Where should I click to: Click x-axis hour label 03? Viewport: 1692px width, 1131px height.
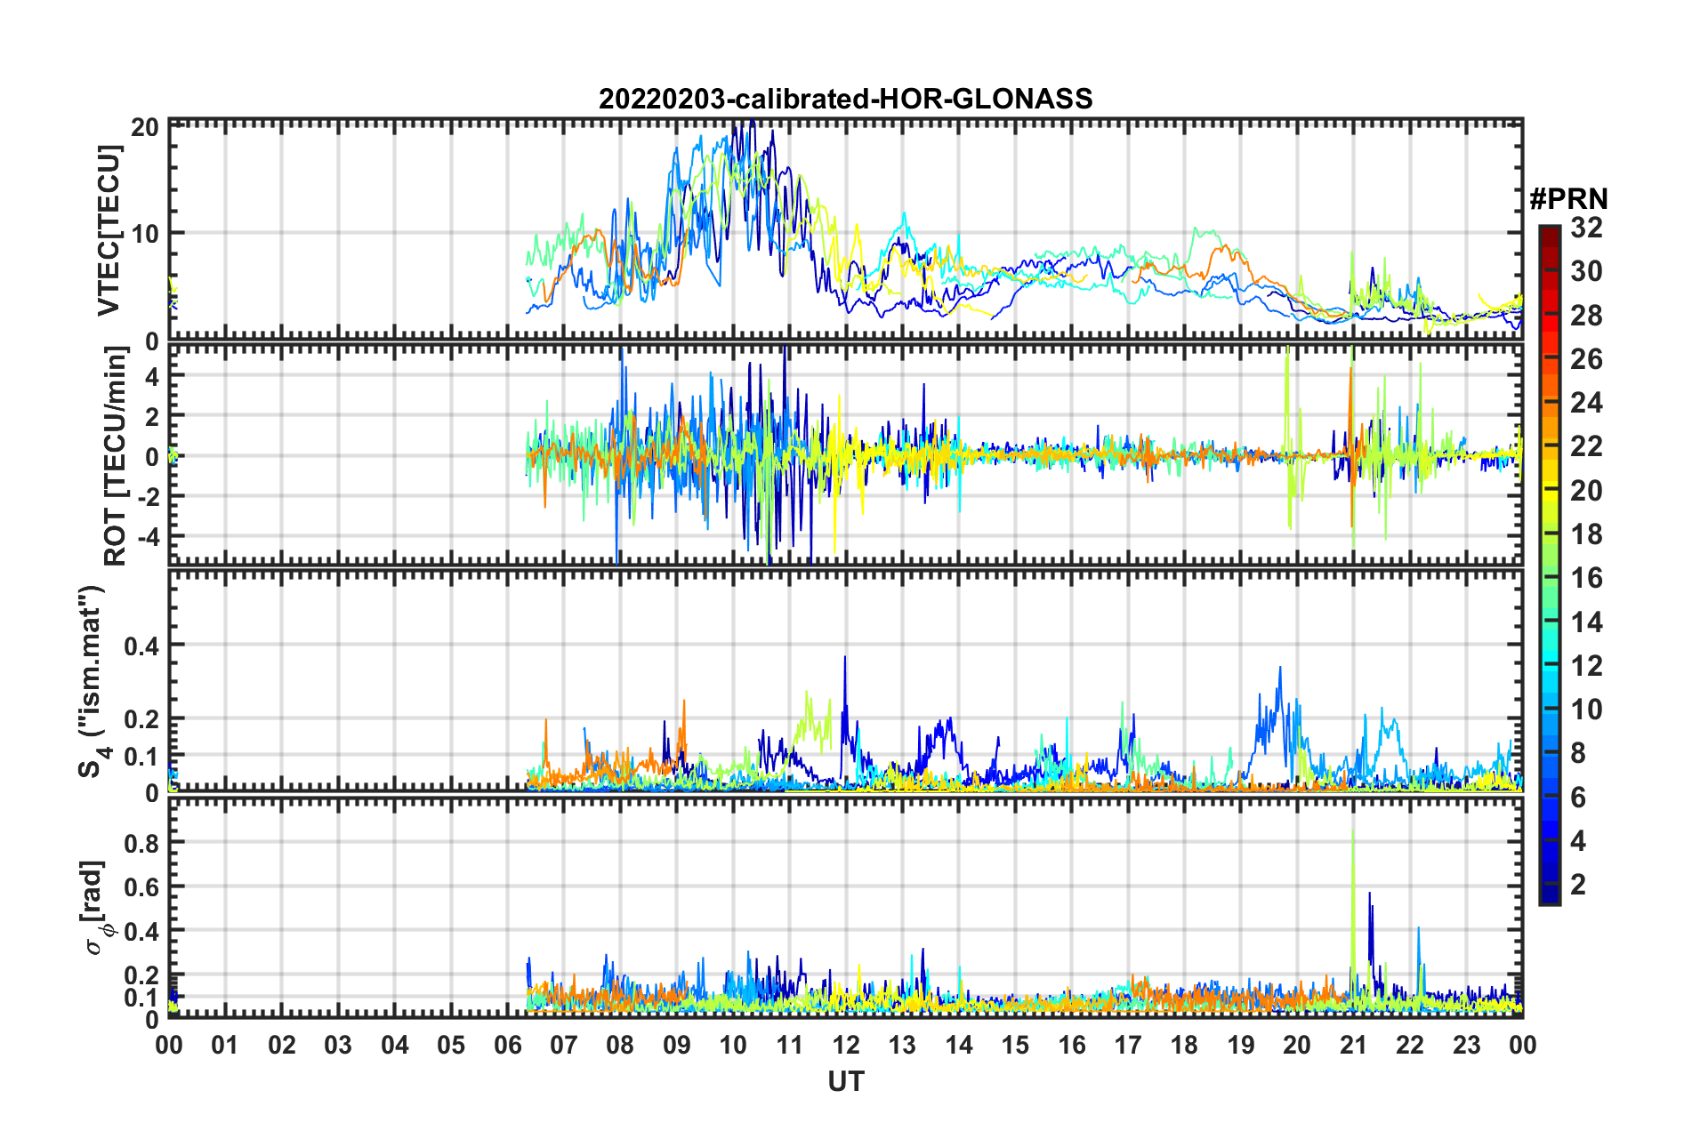pos(338,1045)
